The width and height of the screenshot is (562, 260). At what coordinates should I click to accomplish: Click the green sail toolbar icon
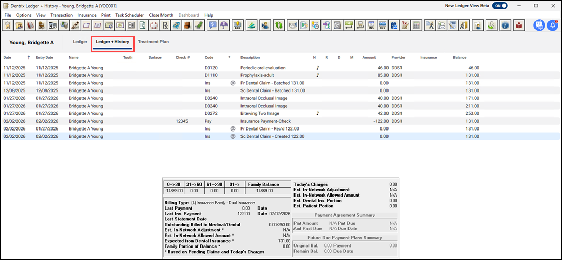(251, 25)
